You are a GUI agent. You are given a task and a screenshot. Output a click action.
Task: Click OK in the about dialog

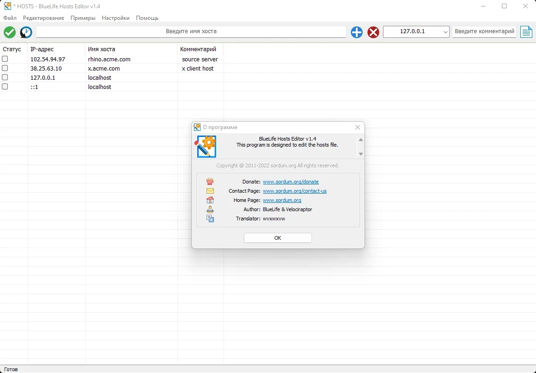tap(277, 238)
